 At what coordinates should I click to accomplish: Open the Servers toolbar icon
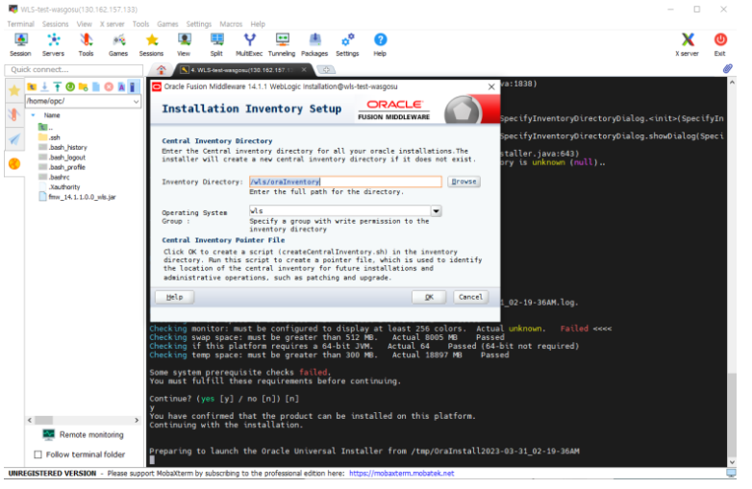(53, 44)
